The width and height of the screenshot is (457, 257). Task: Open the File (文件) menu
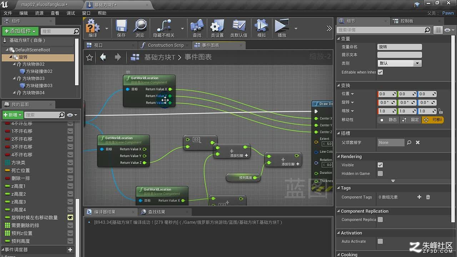tap(8, 13)
